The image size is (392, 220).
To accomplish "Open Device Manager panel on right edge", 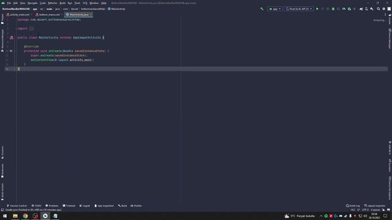I will click(x=390, y=38).
